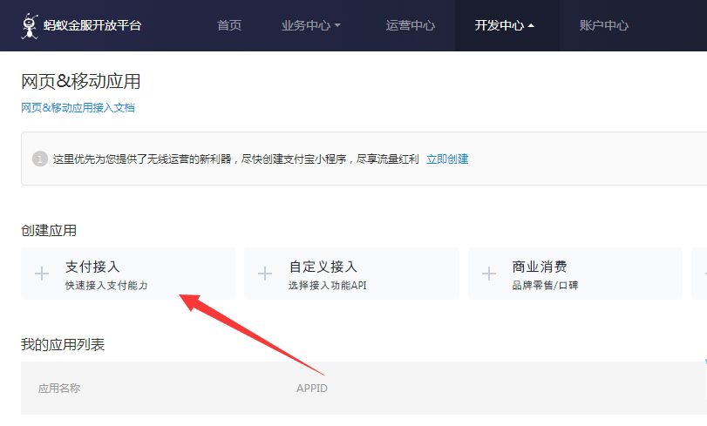Select the 业务中心 nav label
Image resolution: width=707 pixels, height=426 pixels.
tap(305, 26)
